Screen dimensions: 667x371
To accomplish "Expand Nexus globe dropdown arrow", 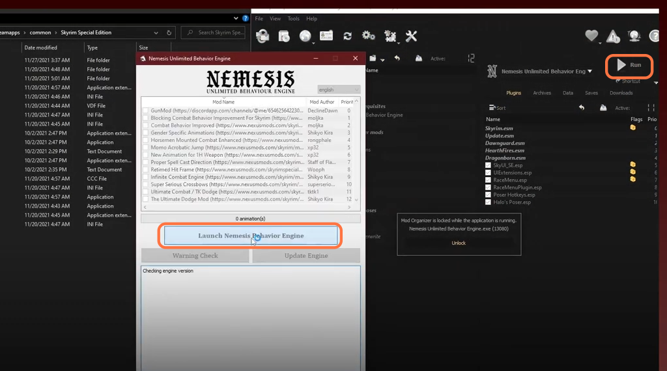I will (x=313, y=43).
